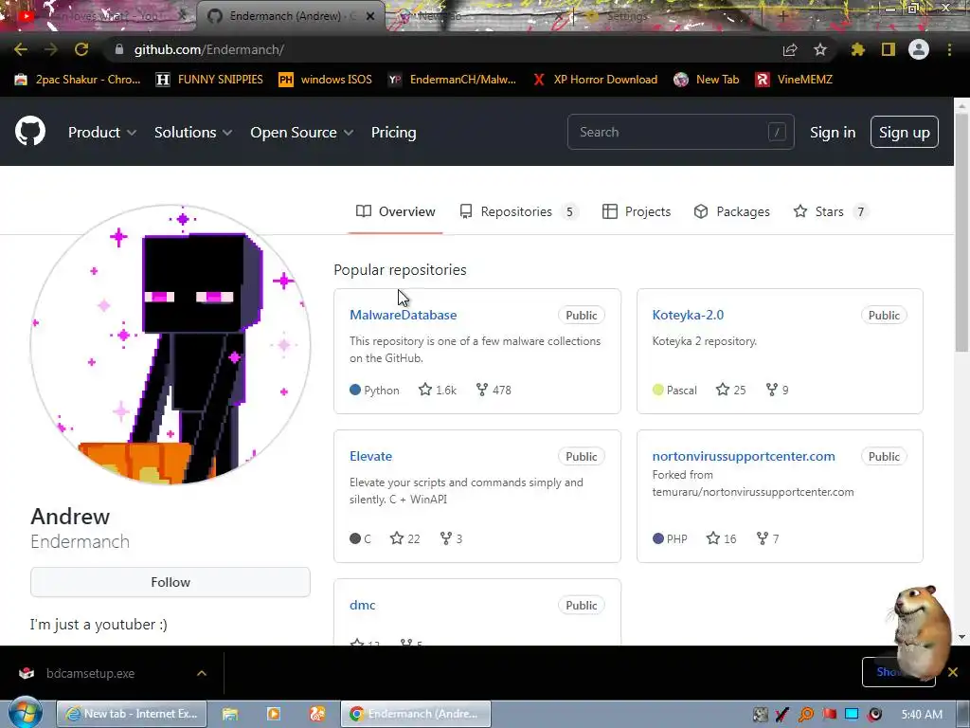
Task: Click the star count 25 on Koteyka-2.0
Action: pos(740,390)
